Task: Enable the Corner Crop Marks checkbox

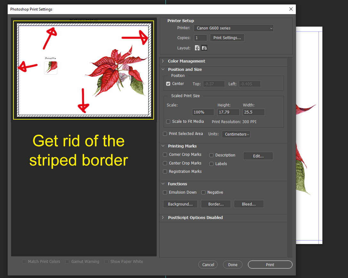Action: click(x=165, y=155)
